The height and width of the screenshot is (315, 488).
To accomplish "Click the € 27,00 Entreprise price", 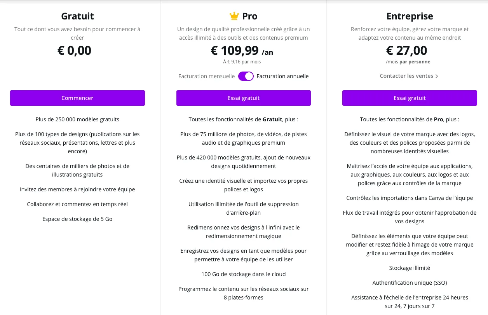I will (407, 51).
